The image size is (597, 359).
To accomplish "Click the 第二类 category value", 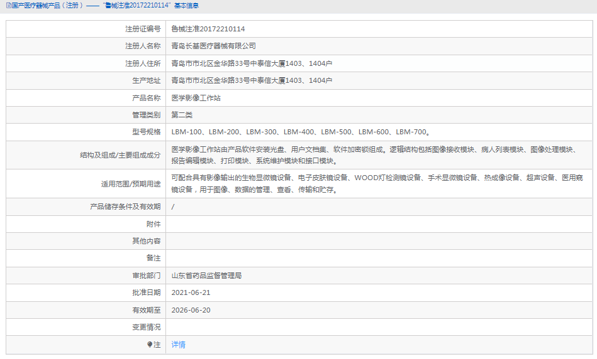I will pos(182,115).
